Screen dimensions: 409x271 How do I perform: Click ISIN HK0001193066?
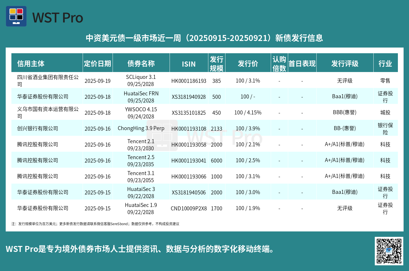[189, 176]
